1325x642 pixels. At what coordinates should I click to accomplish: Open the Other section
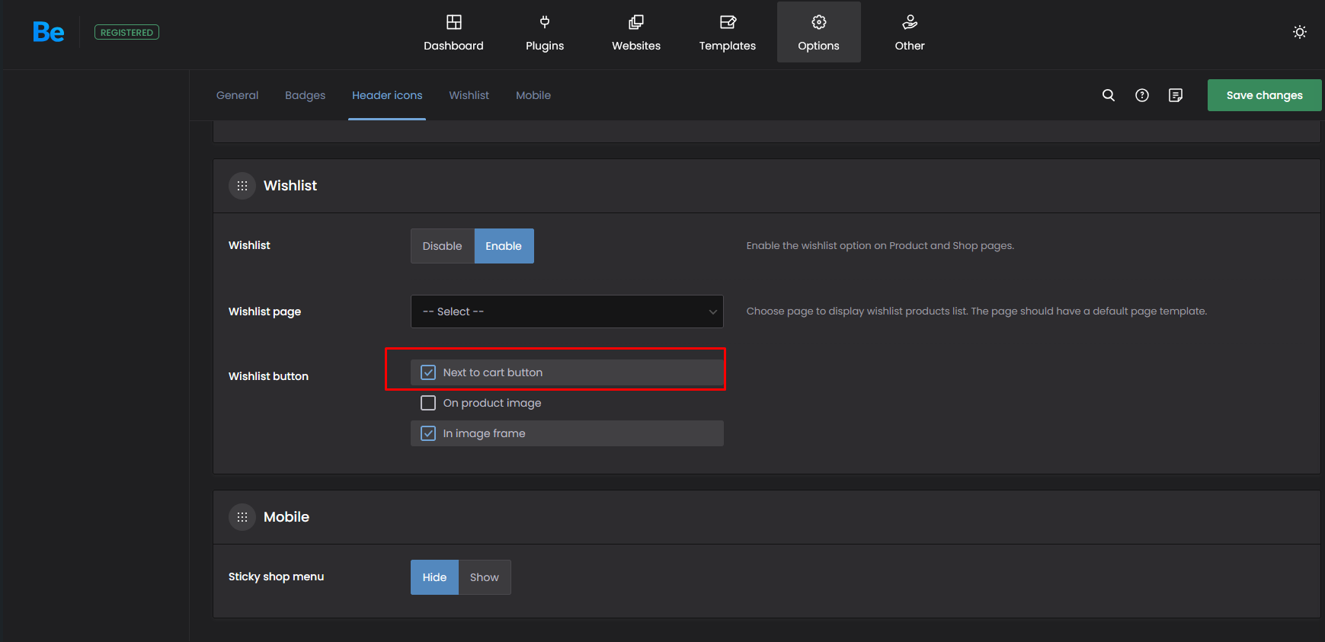coord(910,32)
